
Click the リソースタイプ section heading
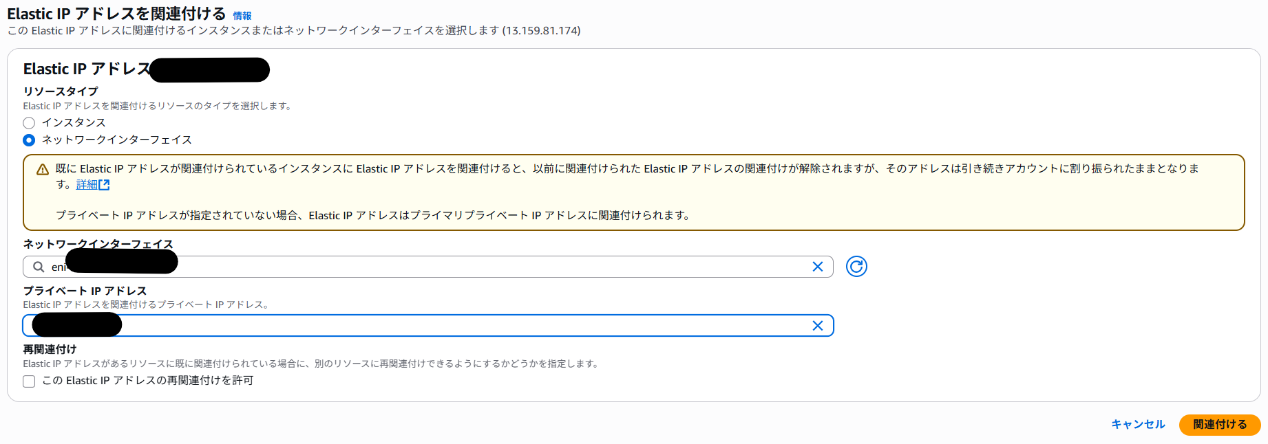click(61, 91)
